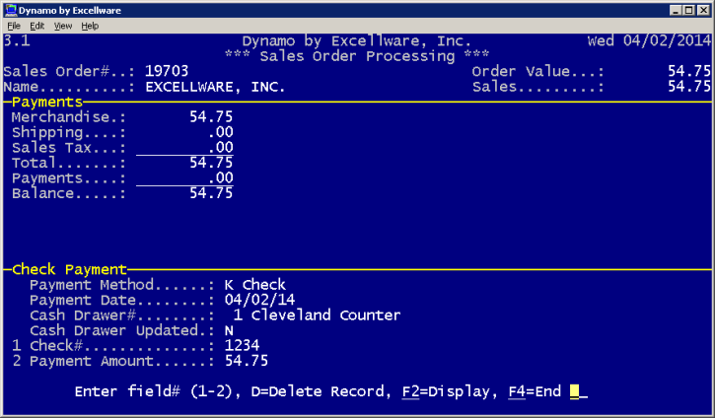Open the Help menu
This screenshot has width=715, height=418.
90,26
